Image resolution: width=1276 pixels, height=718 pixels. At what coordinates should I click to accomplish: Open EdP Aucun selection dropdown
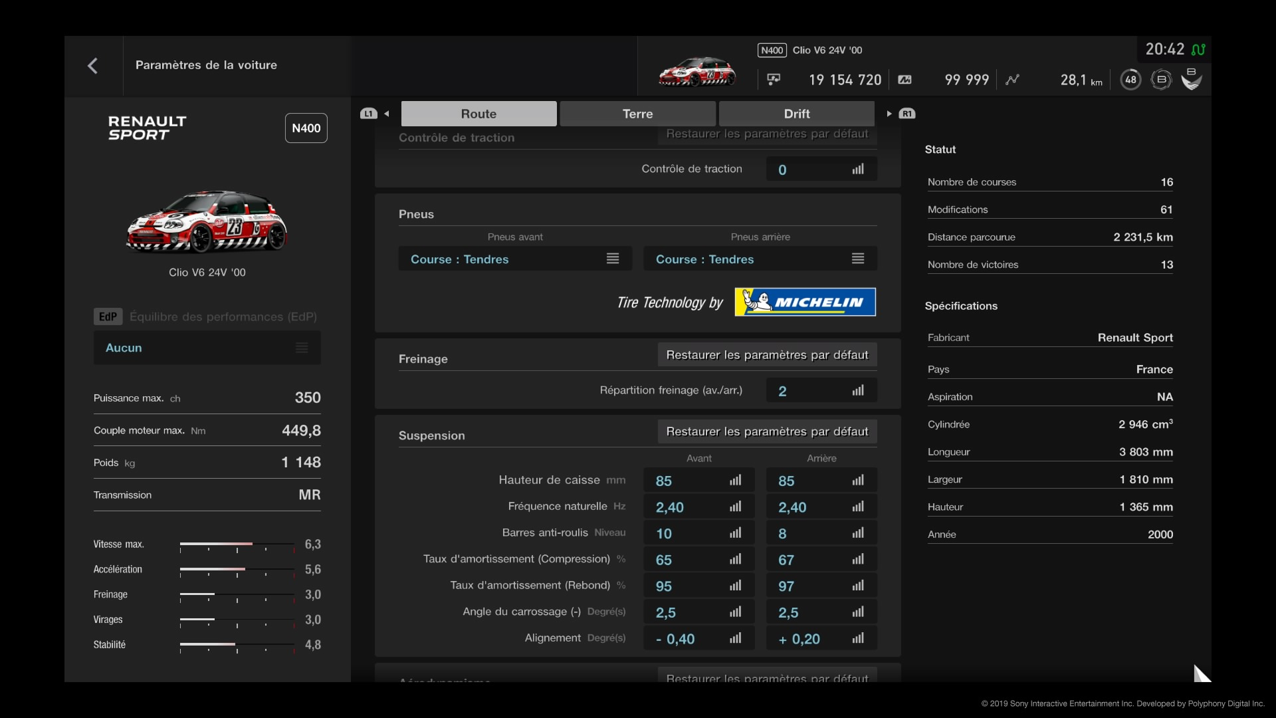[x=207, y=348]
